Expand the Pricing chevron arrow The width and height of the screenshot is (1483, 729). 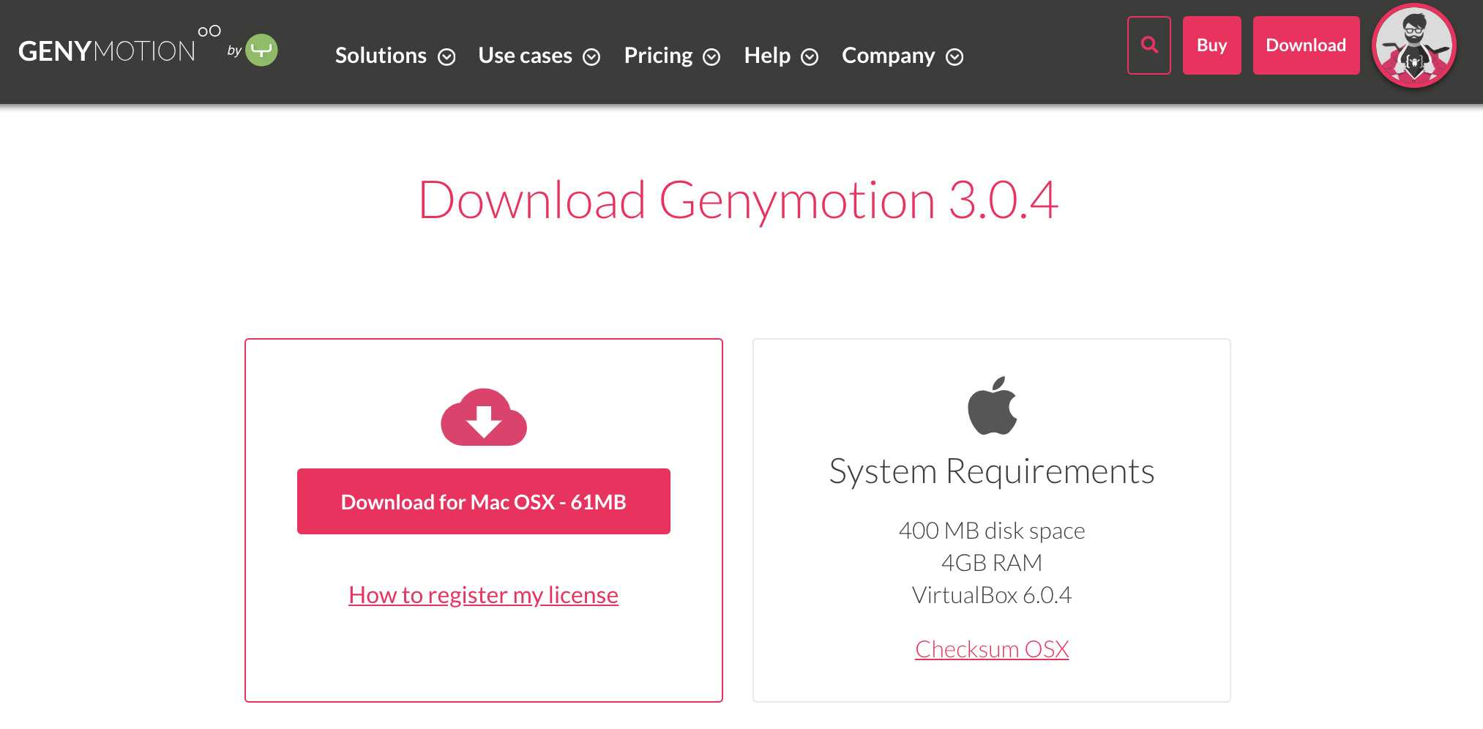pos(711,57)
